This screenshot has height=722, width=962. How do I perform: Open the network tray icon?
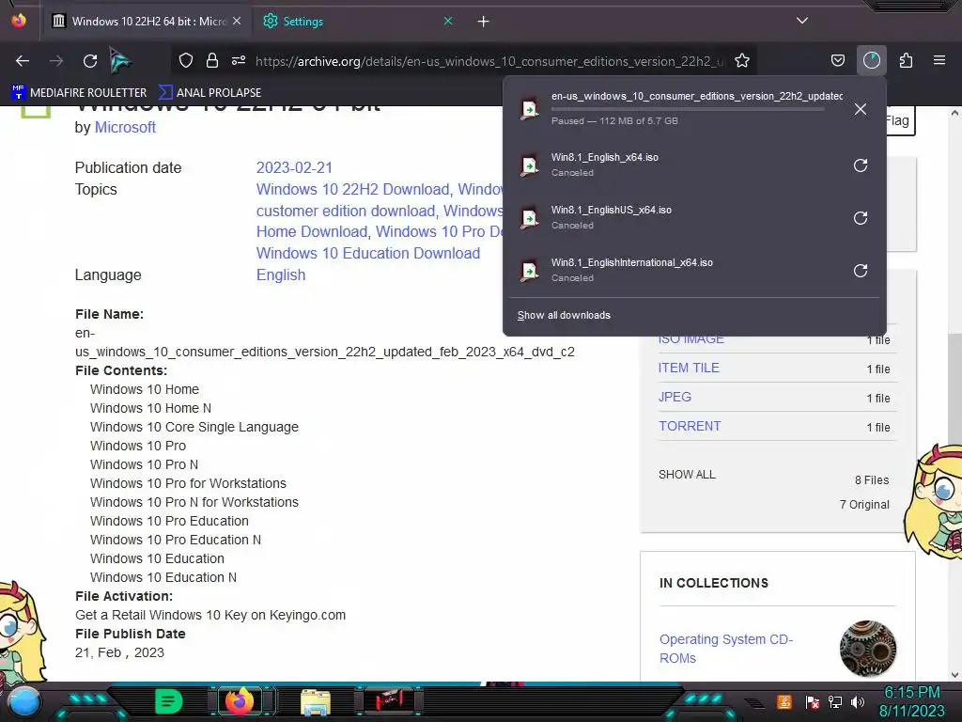[x=835, y=701]
